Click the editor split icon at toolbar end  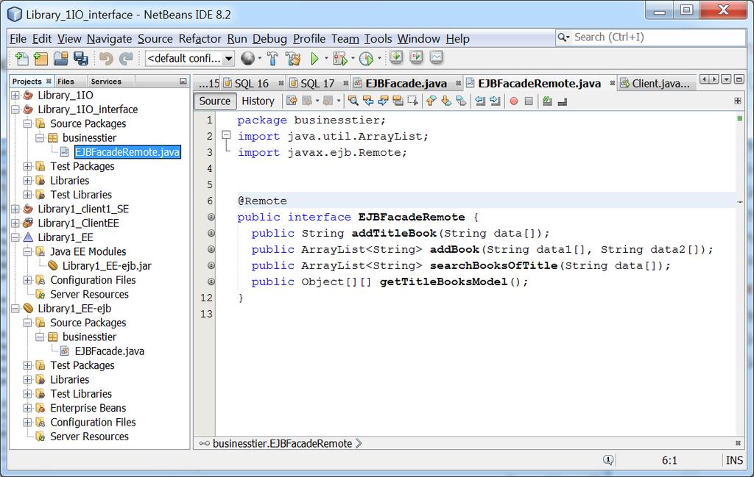737,101
